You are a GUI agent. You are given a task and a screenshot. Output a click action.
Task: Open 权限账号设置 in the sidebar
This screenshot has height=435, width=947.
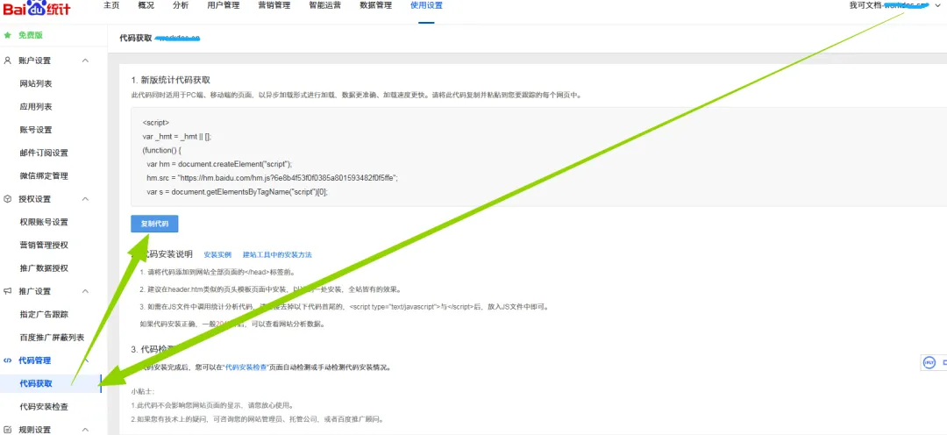(44, 222)
